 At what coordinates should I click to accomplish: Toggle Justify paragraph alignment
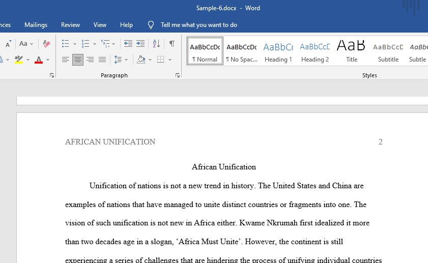point(102,60)
